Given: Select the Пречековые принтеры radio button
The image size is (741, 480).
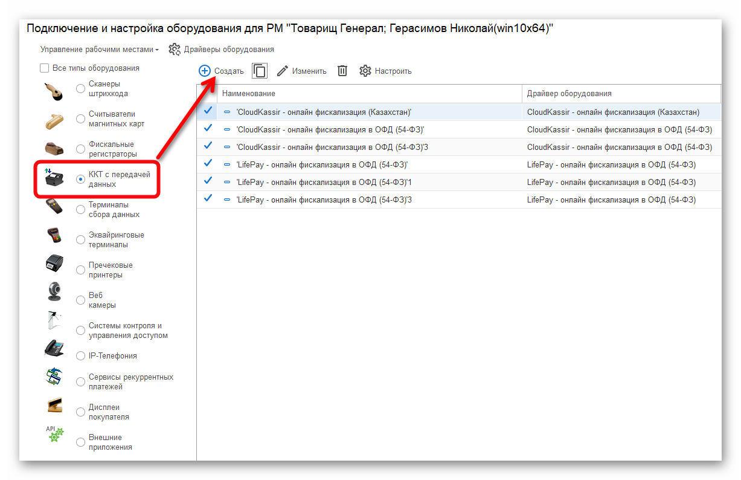Looking at the screenshot, I should click(x=80, y=270).
